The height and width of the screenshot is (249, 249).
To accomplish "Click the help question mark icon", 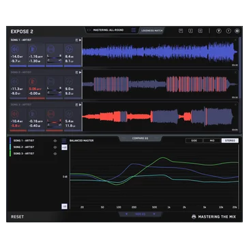I will point(229,31).
